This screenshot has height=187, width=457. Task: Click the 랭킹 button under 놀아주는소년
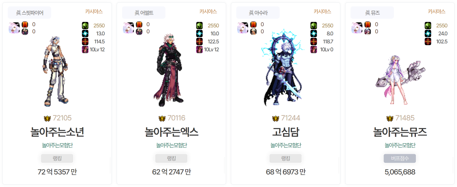click(57, 159)
